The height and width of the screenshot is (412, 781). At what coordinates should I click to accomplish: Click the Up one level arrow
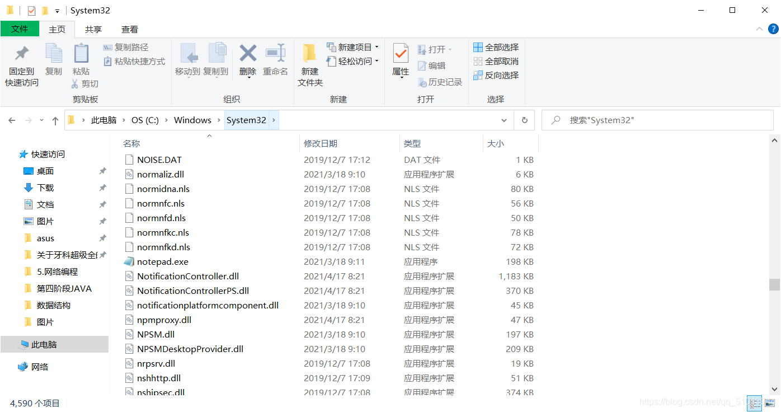point(55,120)
